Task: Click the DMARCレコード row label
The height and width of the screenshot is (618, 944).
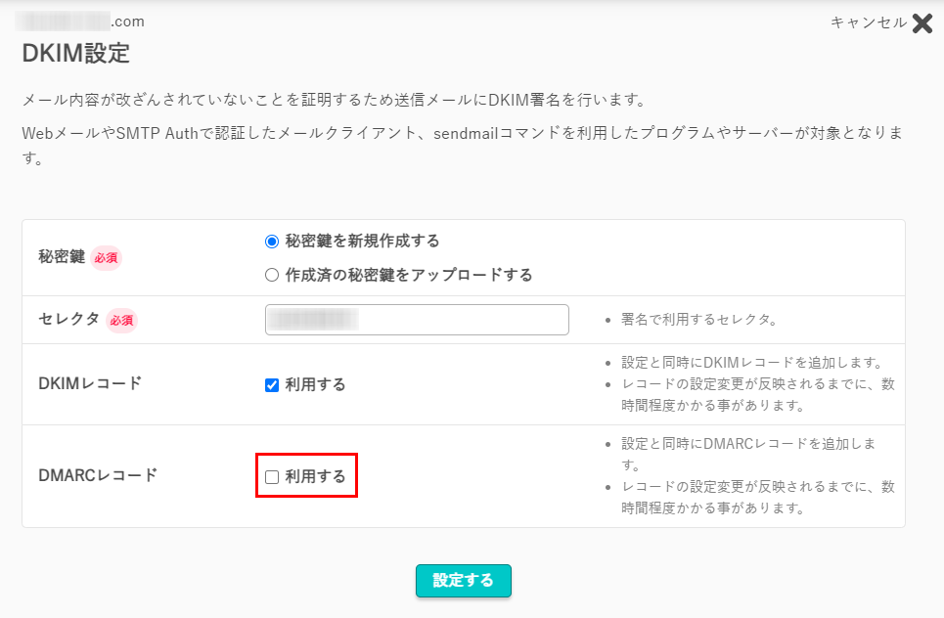Action: click(97, 476)
